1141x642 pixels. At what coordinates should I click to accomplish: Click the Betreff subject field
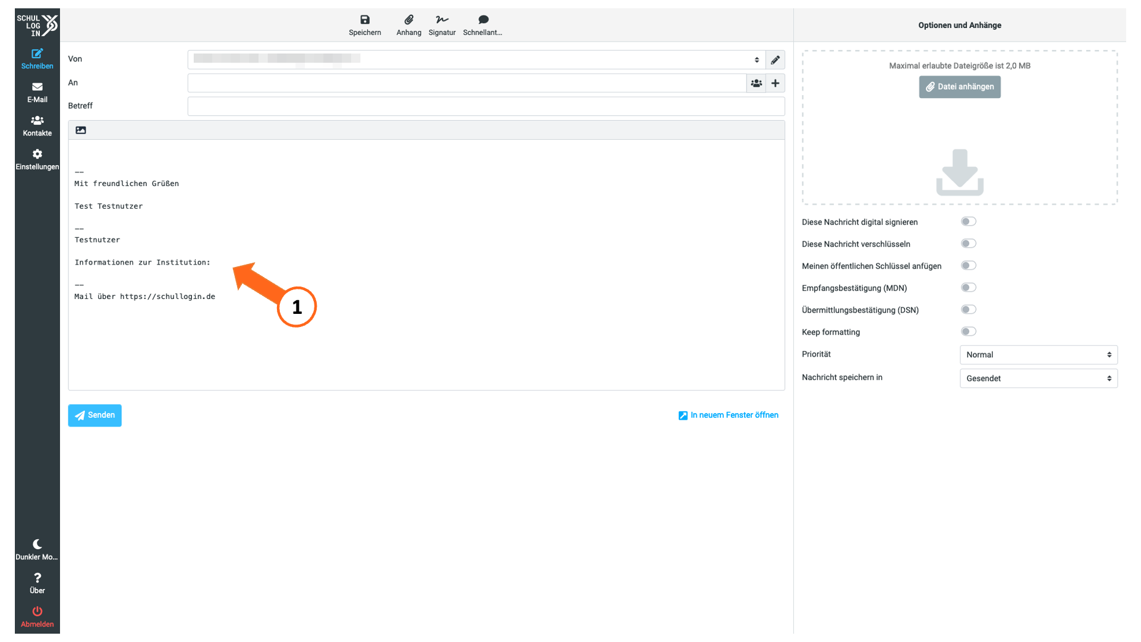(486, 106)
